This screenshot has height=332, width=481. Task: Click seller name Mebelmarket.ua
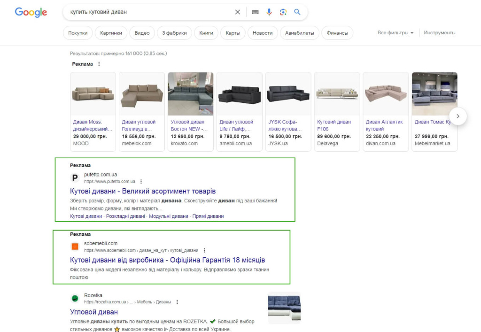pos(433,144)
